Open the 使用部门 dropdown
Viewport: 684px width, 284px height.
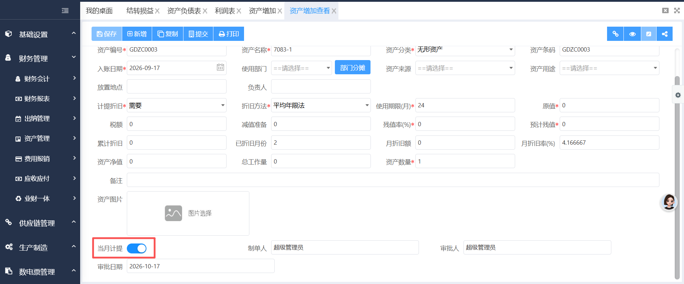(301, 68)
